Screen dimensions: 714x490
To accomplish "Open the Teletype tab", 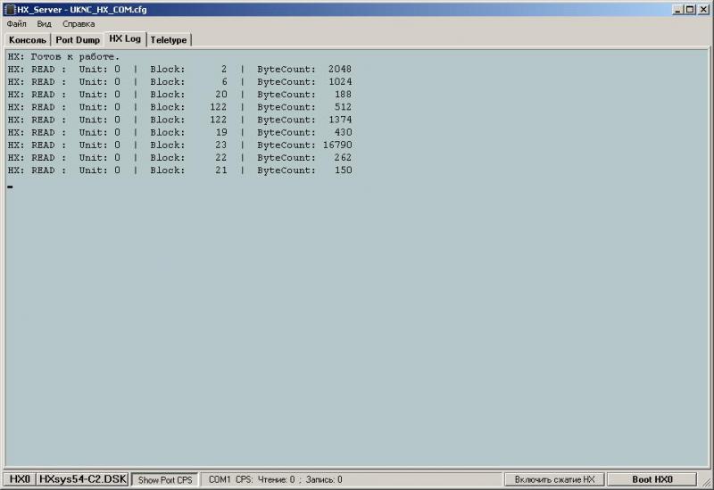I will [169, 40].
